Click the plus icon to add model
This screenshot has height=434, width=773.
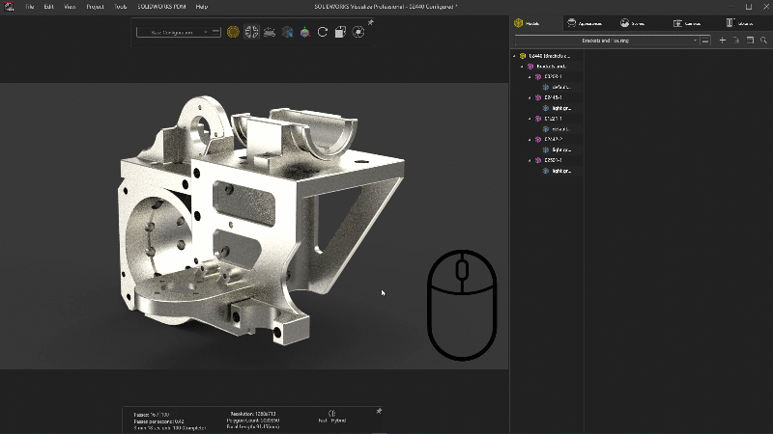coord(722,41)
